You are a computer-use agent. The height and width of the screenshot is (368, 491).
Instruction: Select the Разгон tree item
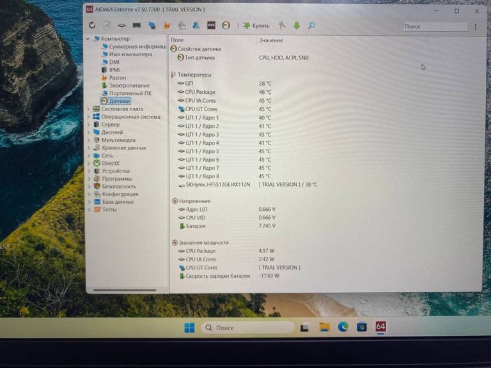pos(114,77)
